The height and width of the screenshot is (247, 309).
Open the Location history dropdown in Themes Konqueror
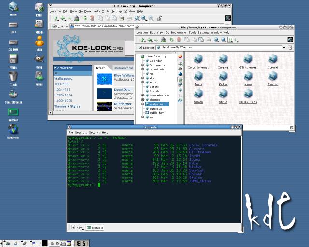pyautogui.click(x=284, y=47)
